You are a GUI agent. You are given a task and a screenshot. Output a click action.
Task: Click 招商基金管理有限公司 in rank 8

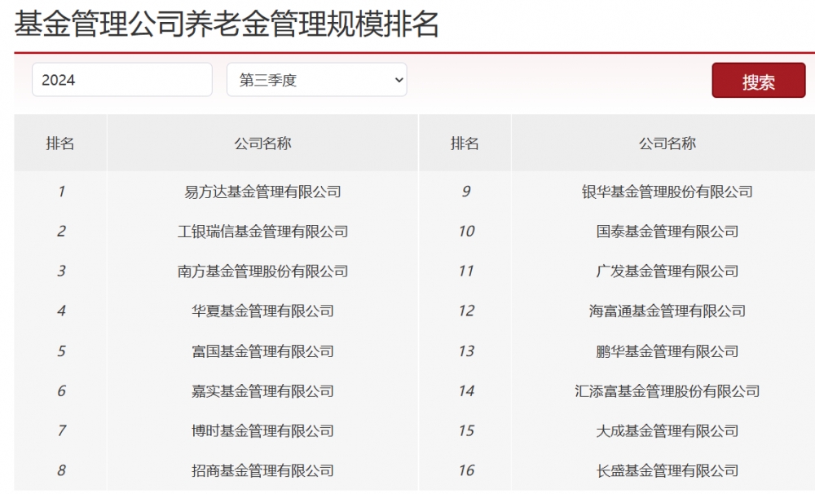pos(261,470)
